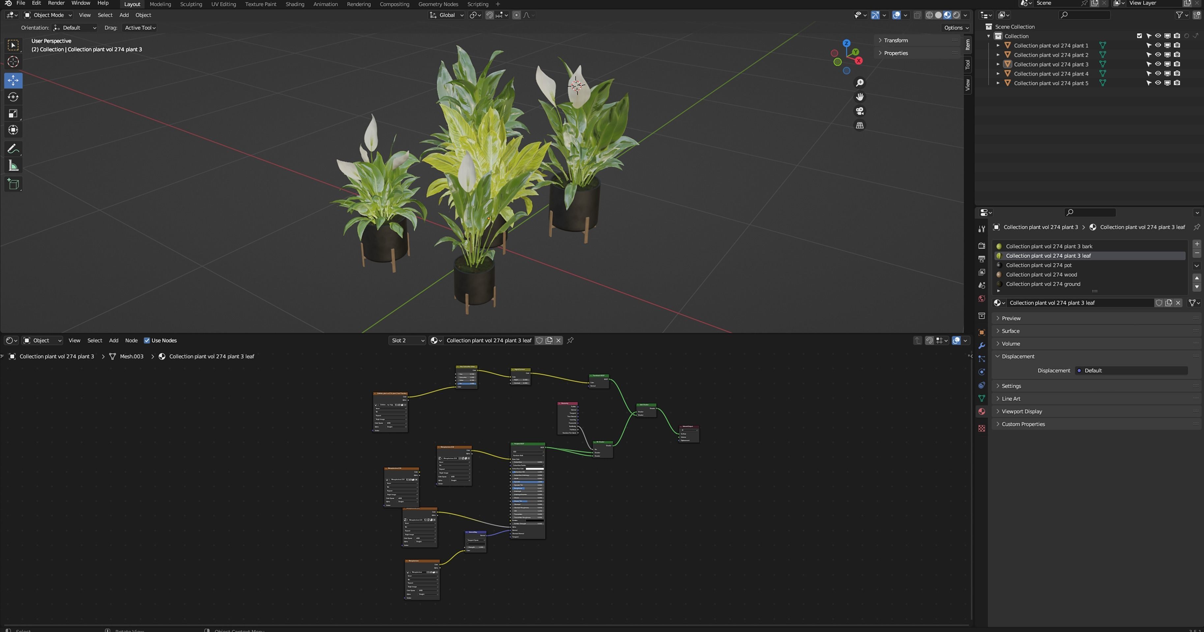Open the Object Mode dropdown
This screenshot has width=1204, height=632.
(x=48, y=15)
